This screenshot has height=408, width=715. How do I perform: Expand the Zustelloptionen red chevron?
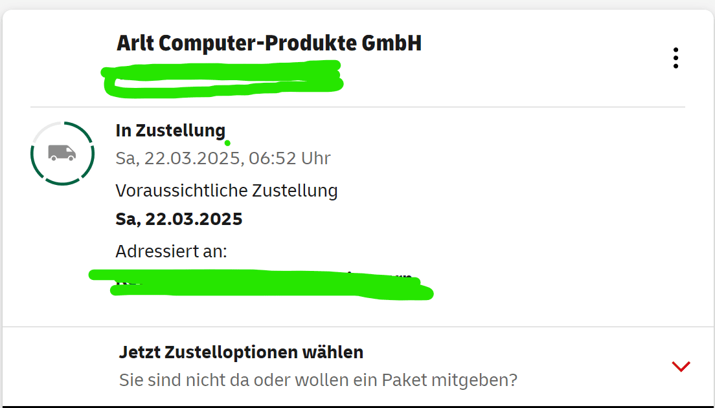click(681, 367)
